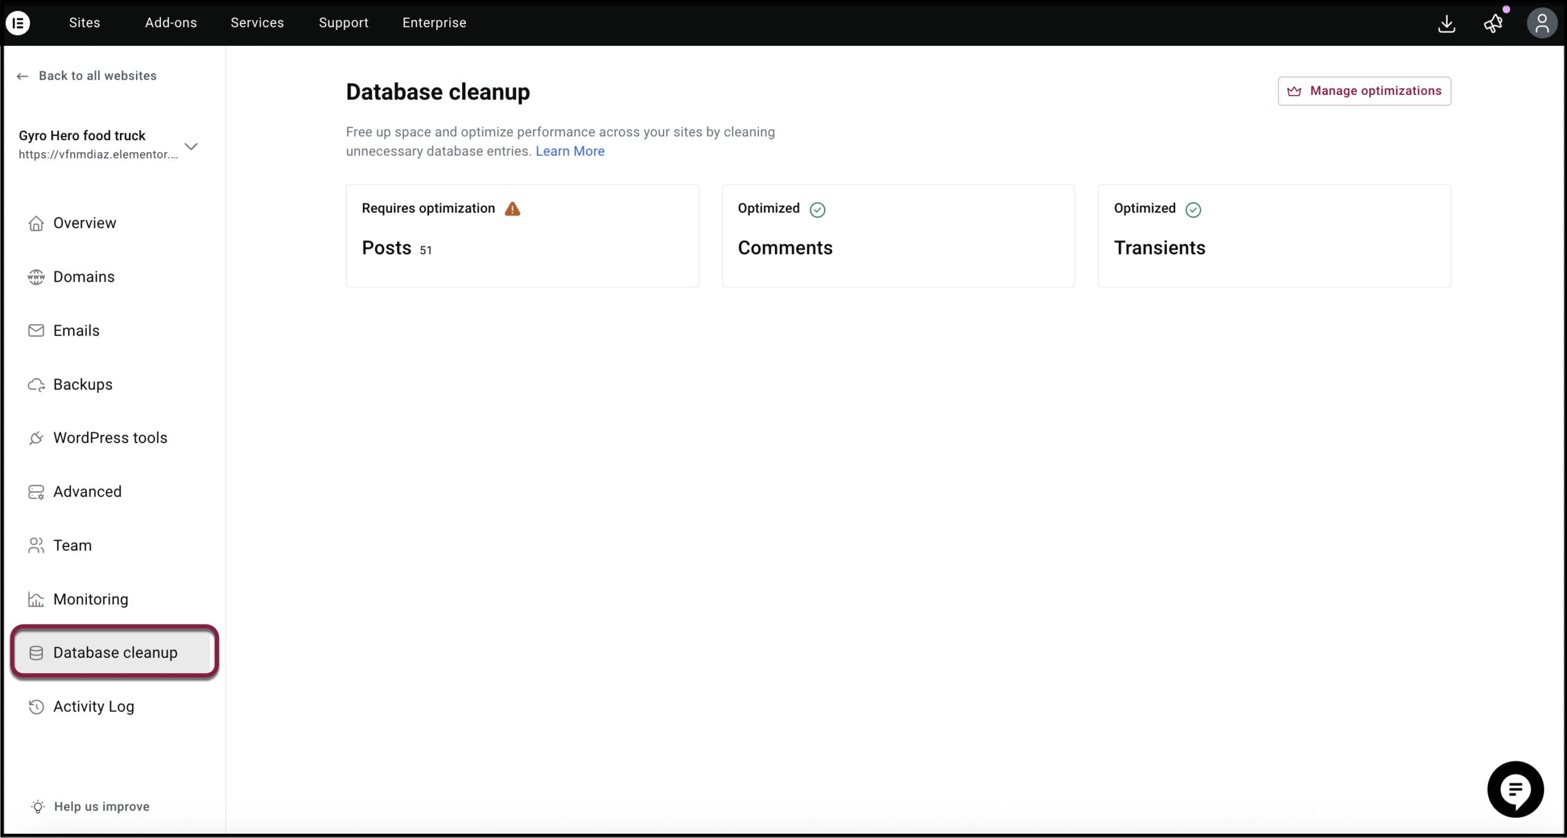Open the Enterprise menu
The image size is (1567, 838).
[x=434, y=23]
